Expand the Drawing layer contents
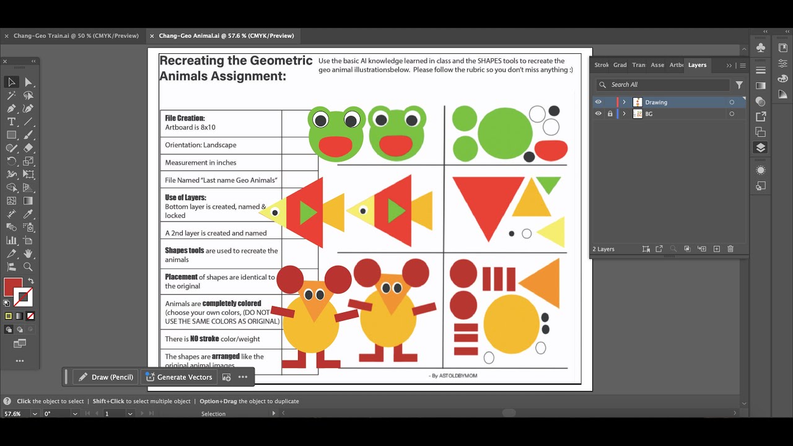Image resolution: width=793 pixels, height=446 pixels. [624, 102]
